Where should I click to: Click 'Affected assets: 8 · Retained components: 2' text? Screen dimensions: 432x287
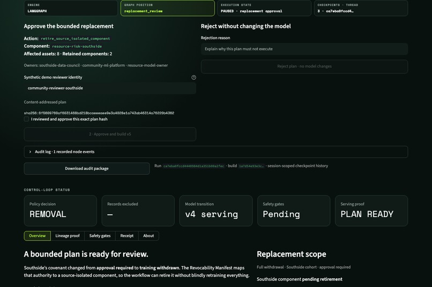pos(68,54)
